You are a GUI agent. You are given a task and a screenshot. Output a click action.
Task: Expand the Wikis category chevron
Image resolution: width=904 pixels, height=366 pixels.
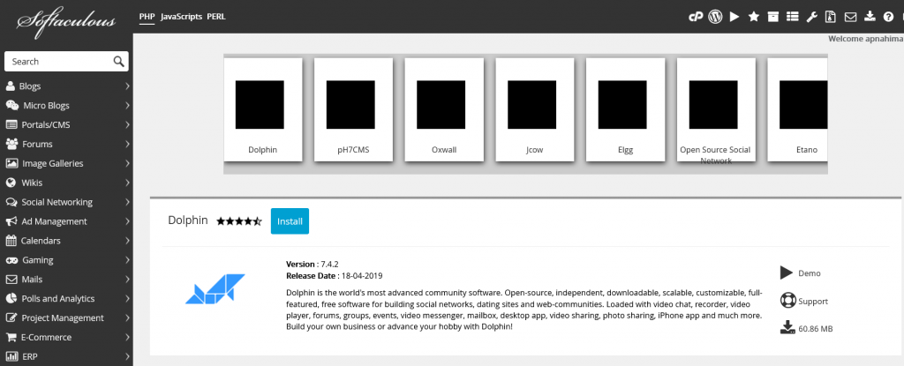pos(127,183)
